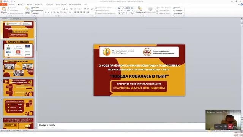Hang up with the red end call button
243x137 pixels.
[230, 126]
